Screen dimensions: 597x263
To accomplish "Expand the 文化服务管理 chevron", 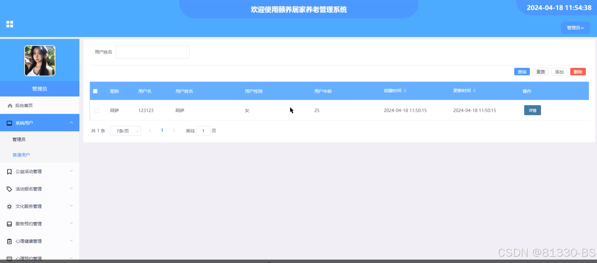I will (71, 206).
